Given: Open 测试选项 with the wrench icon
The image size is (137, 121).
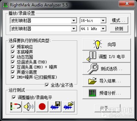Looking at the screenshot, I should click(107, 69).
